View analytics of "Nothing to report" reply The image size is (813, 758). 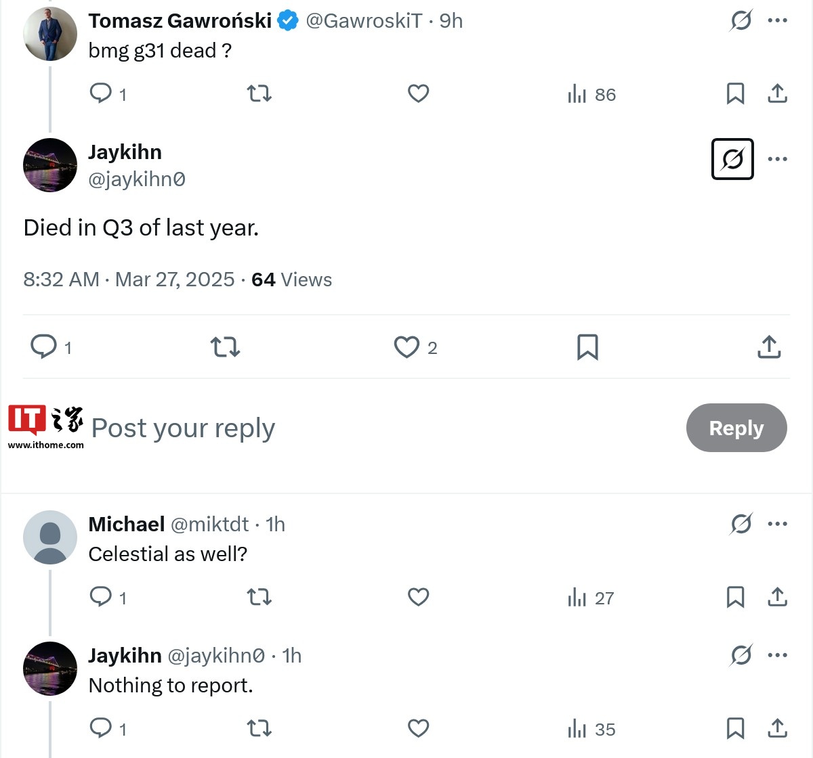pos(591,729)
